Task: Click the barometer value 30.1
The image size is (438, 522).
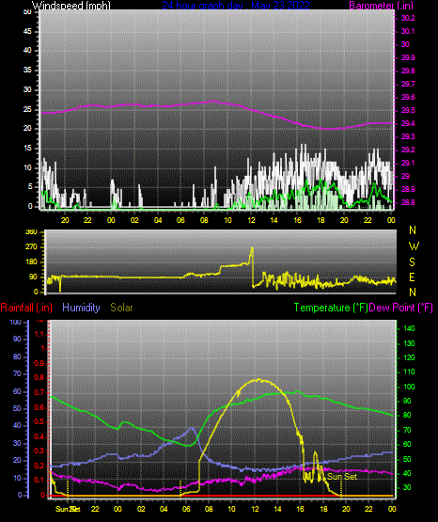Action: click(408, 31)
